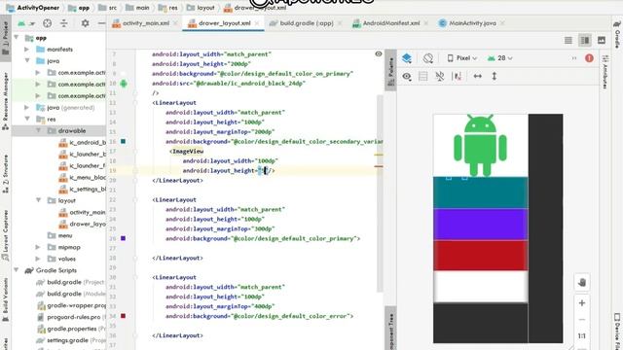This screenshot has height=350, width=623.
Task: Open the Layout Captures tool window
Action: tap(5, 235)
